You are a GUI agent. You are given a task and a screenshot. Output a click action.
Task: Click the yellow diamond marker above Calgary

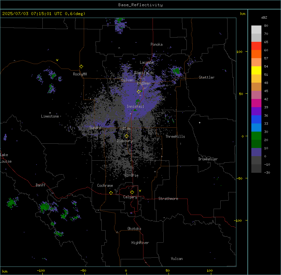[x=132, y=192]
